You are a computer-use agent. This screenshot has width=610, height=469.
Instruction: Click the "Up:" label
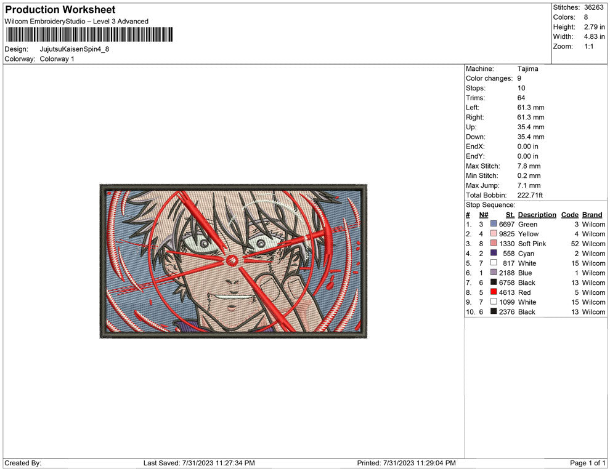[x=471, y=127]
